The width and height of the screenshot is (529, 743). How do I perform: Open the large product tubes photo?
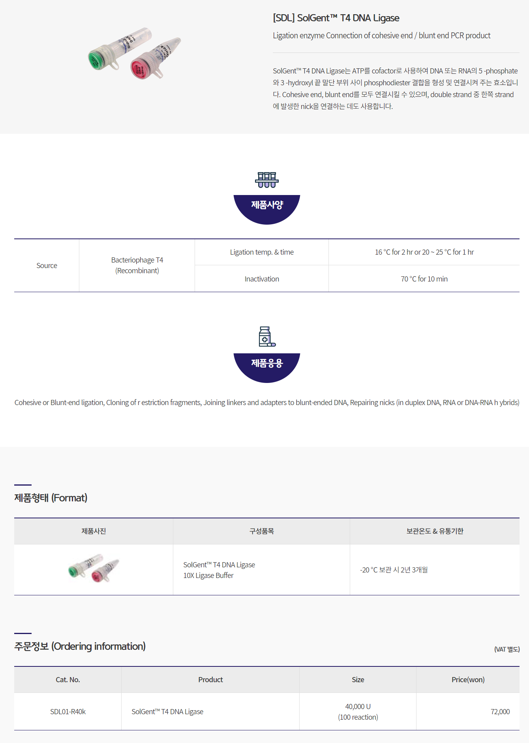pyautogui.click(x=134, y=53)
